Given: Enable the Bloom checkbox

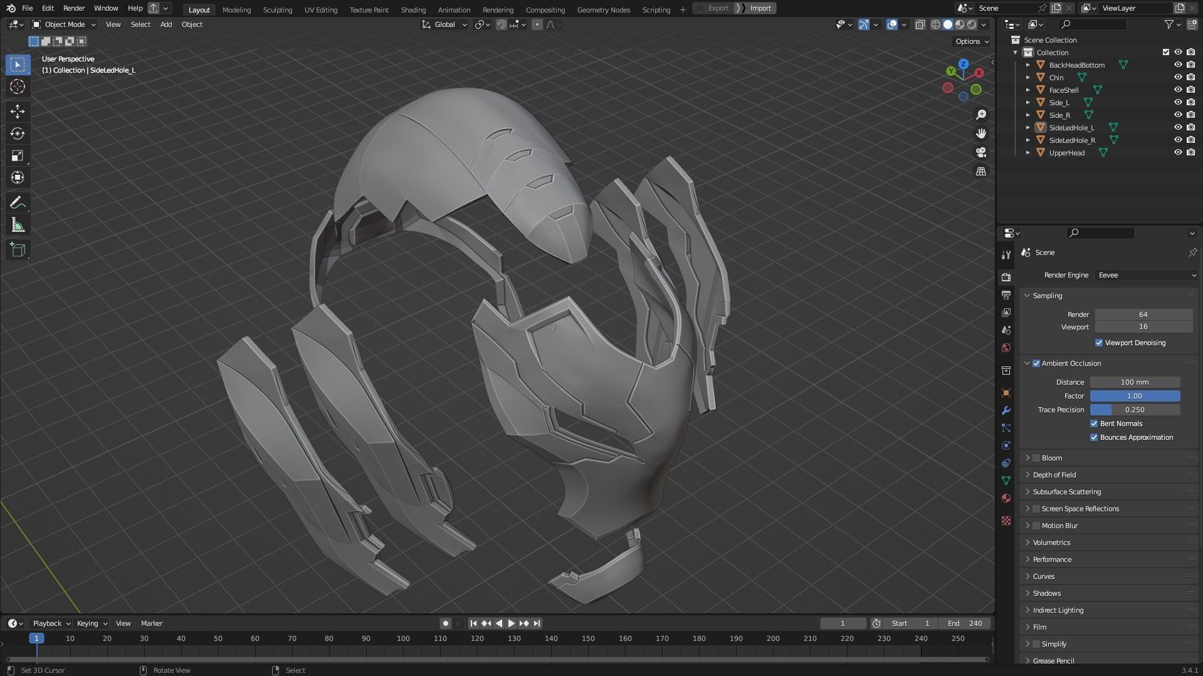Looking at the screenshot, I should (1036, 458).
